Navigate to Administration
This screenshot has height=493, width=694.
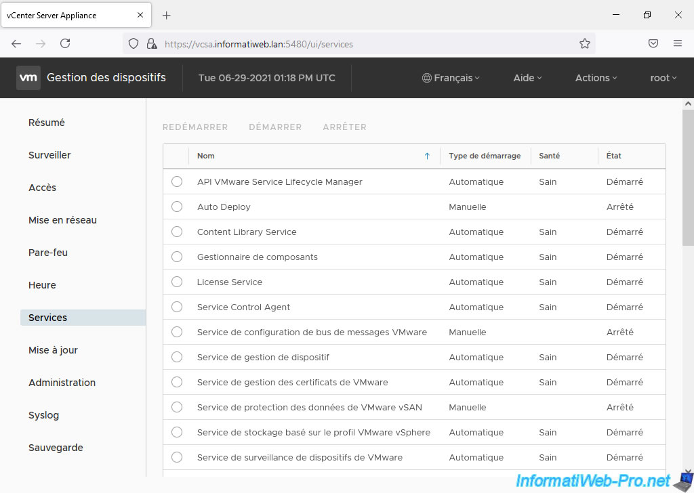pyautogui.click(x=62, y=383)
